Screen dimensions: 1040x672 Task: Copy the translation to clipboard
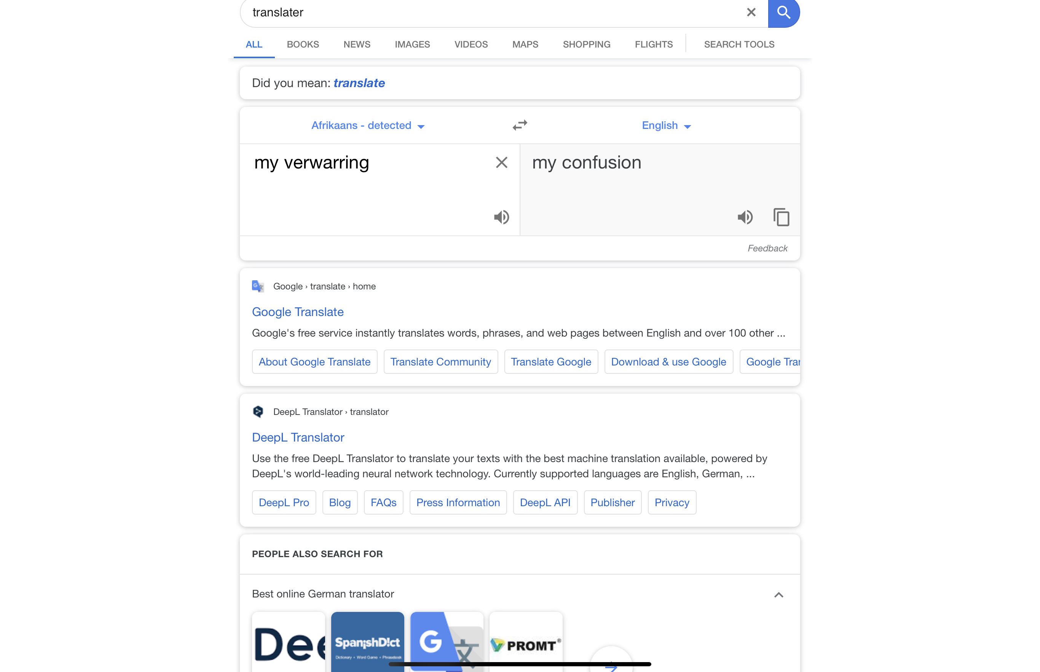click(781, 217)
